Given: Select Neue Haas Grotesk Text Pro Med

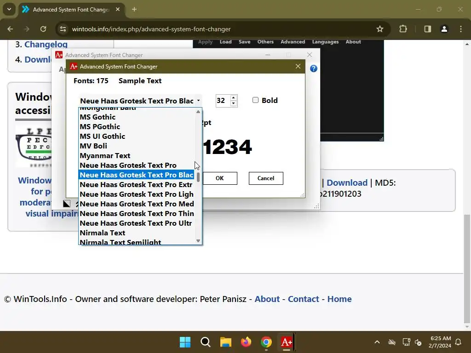Looking at the screenshot, I should [x=137, y=204].
